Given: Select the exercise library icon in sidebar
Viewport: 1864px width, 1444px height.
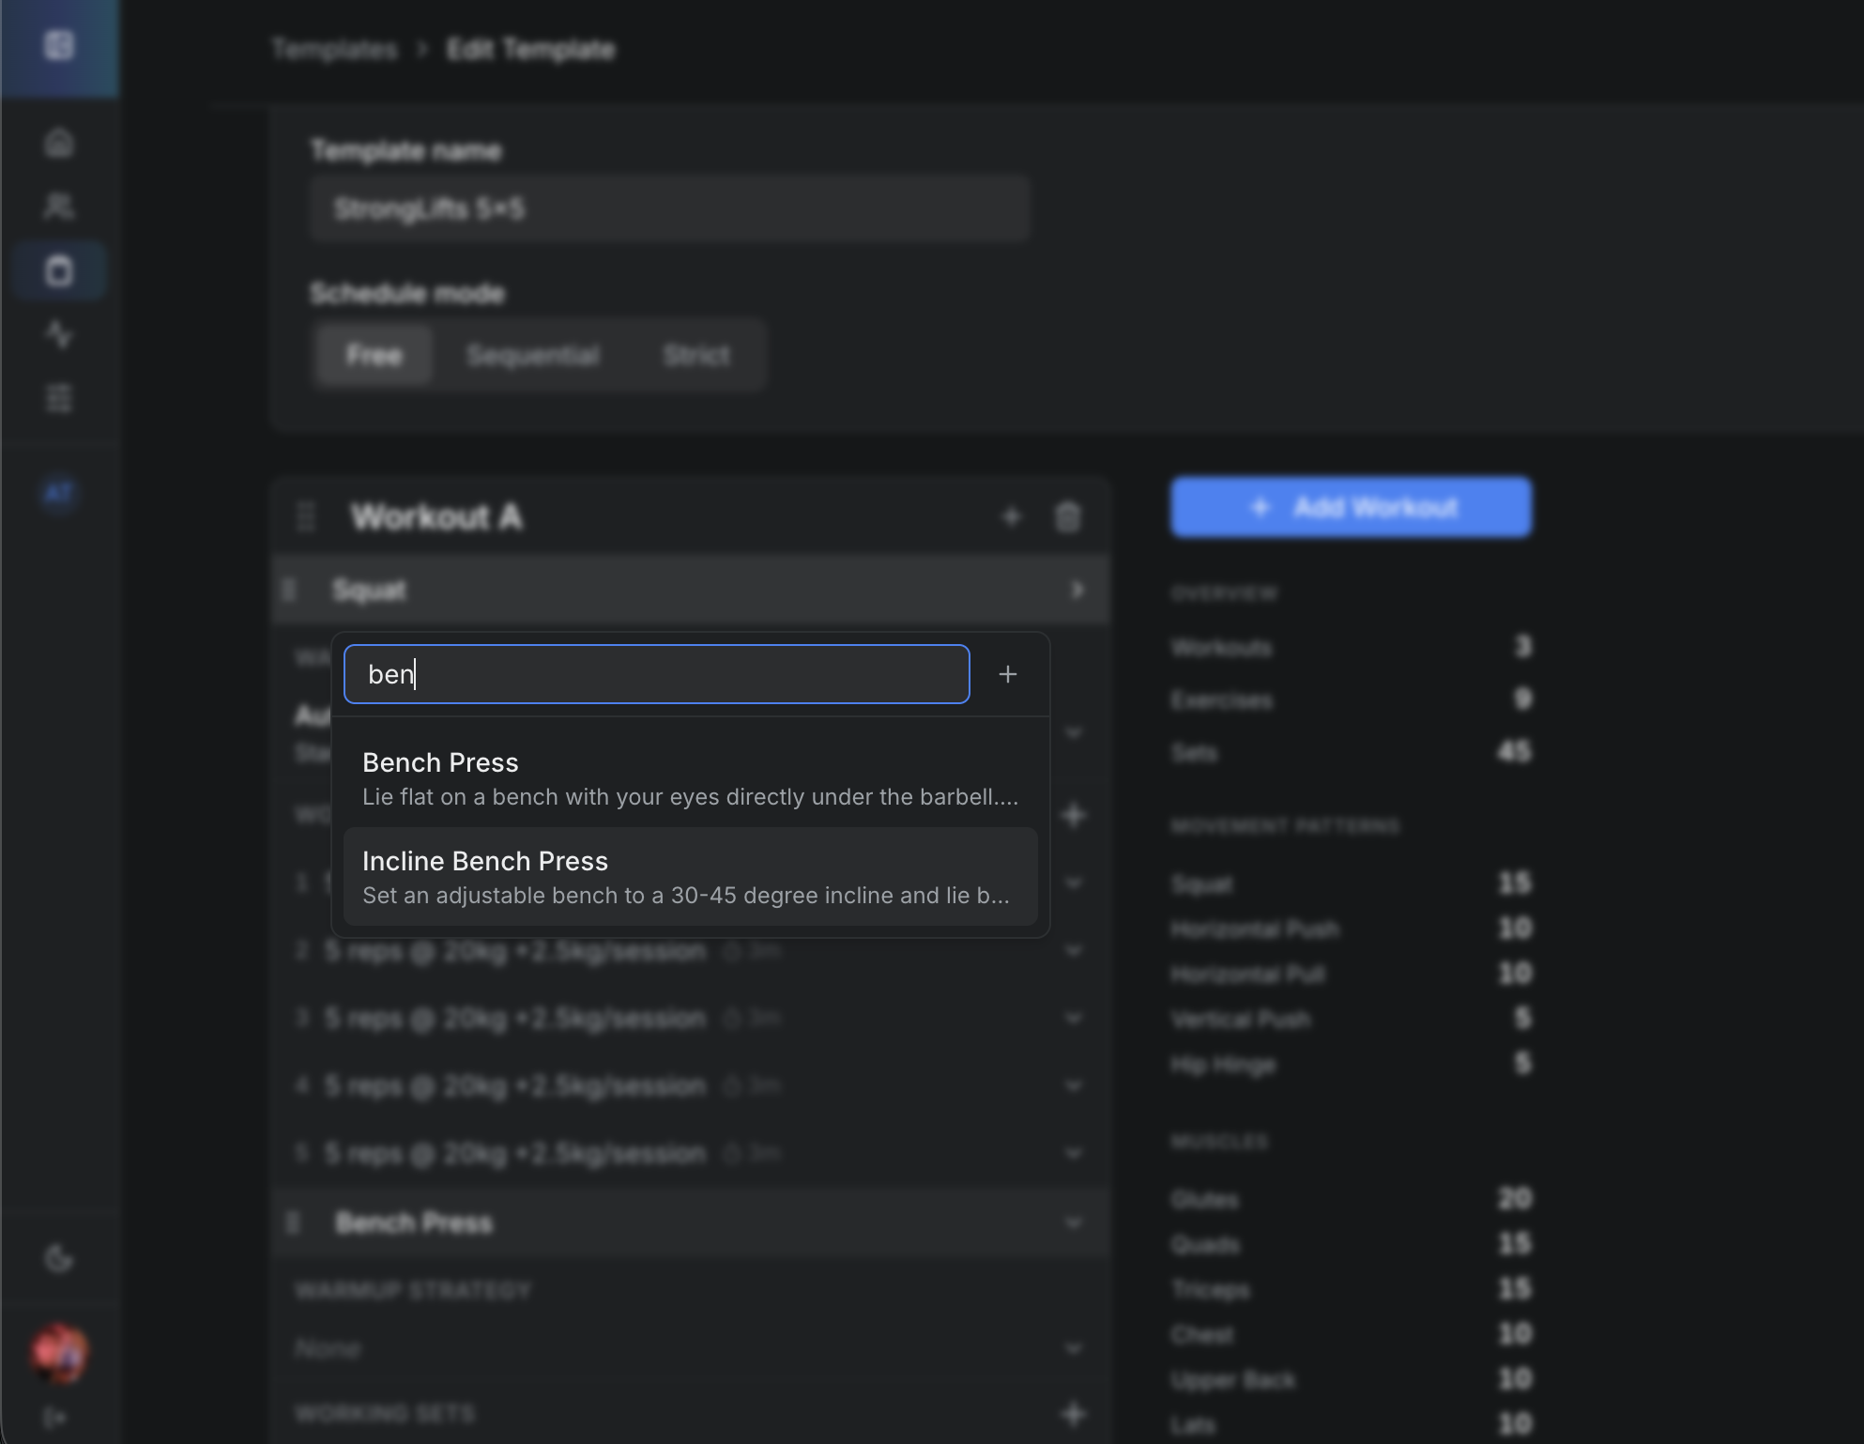Looking at the screenshot, I should pos(59,397).
